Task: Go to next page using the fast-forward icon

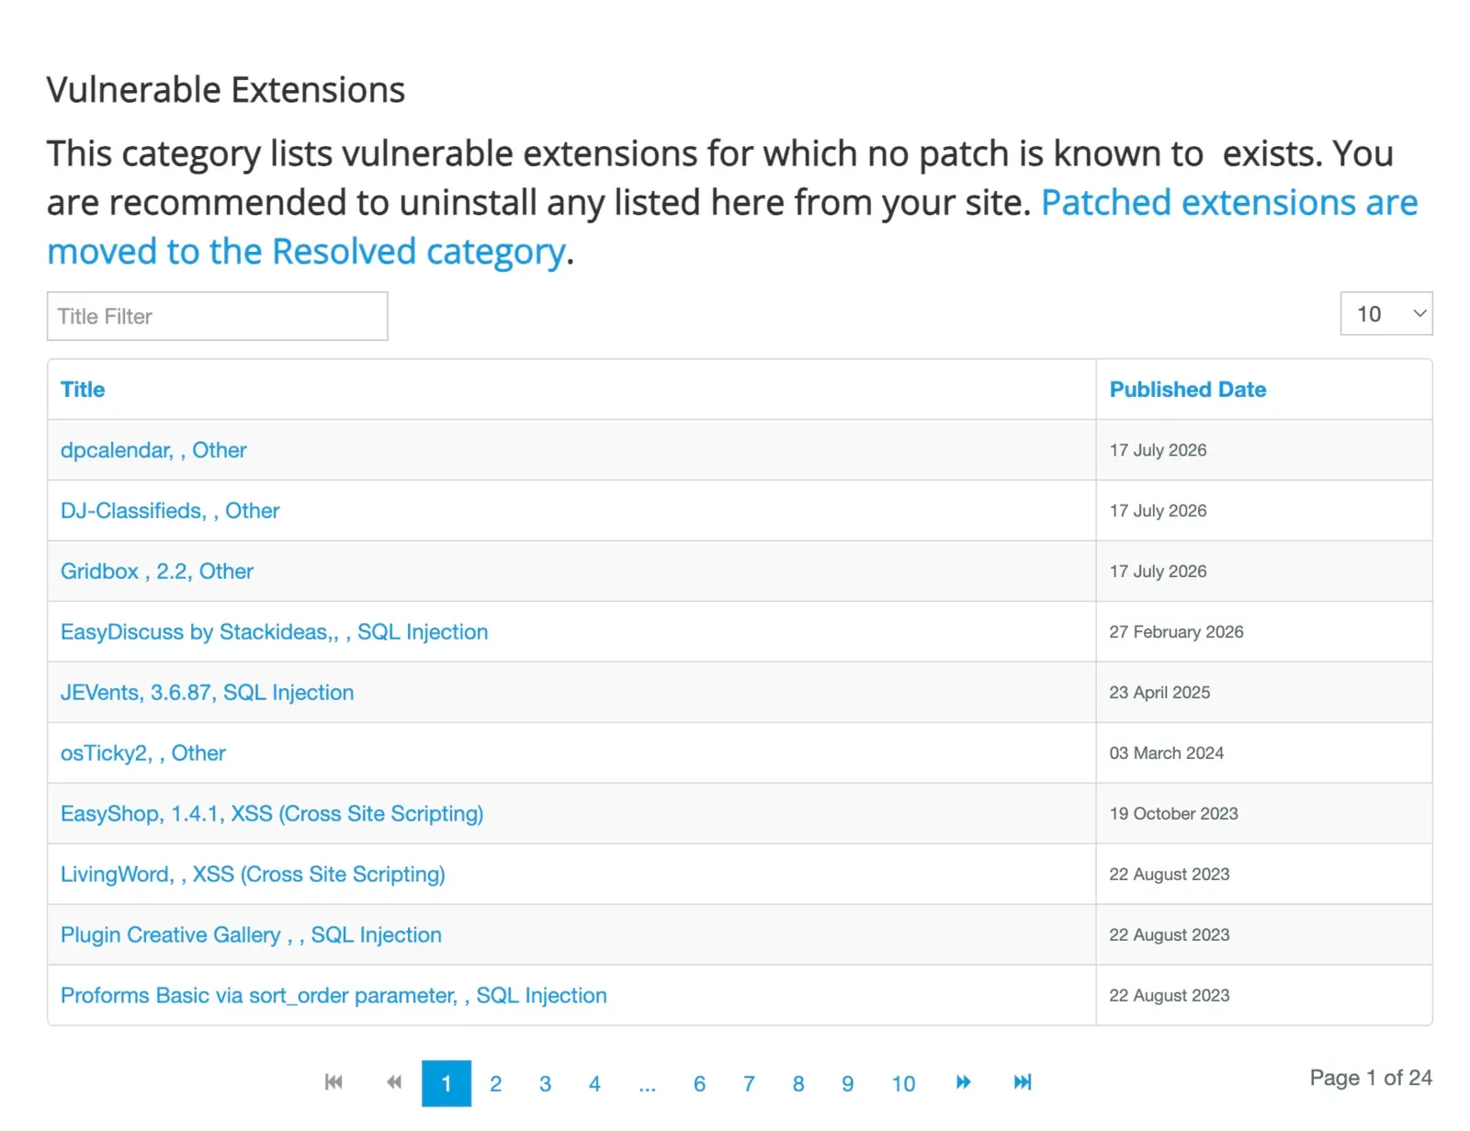Action: 963,1082
